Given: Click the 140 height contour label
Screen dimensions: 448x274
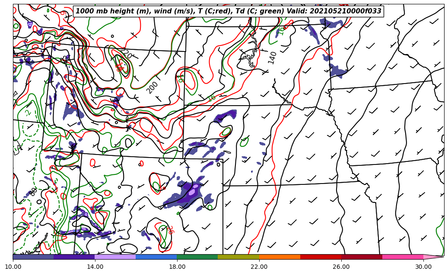Looking at the screenshot, I should click(x=272, y=58).
